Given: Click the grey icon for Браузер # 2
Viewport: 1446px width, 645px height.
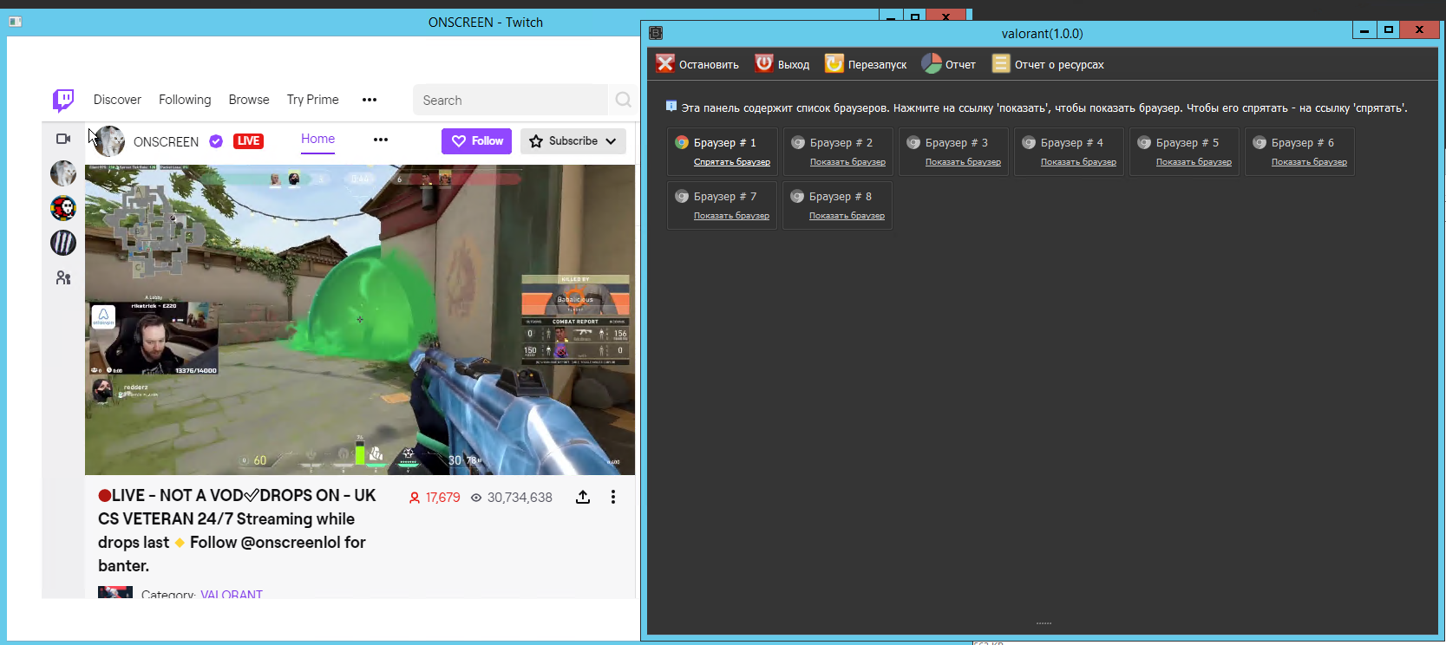Looking at the screenshot, I should tap(797, 142).
